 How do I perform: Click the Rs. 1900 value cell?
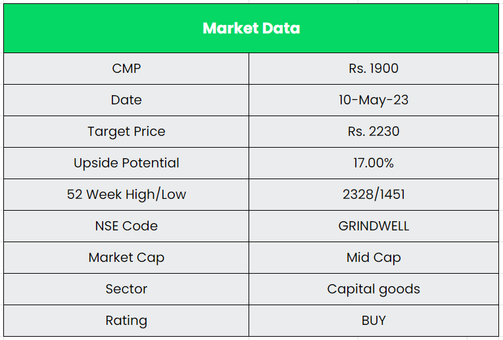[373, 68]
